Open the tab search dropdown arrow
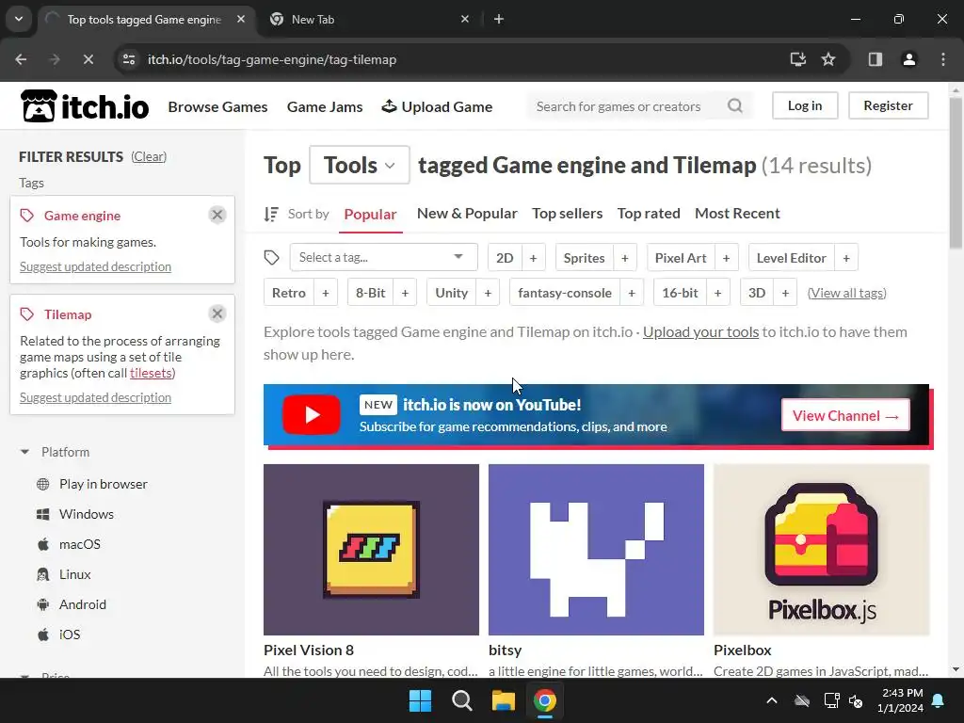 click(19, 19)
